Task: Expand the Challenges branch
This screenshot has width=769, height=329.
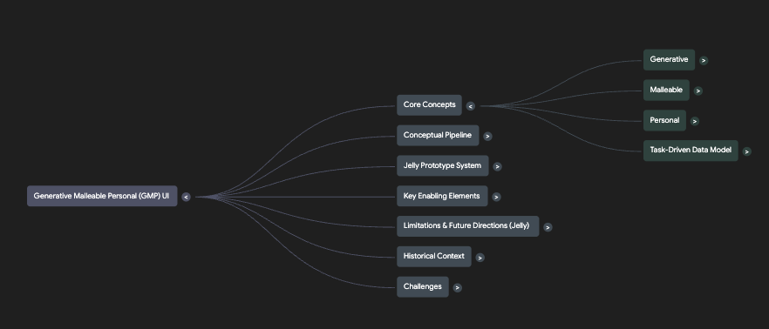Action: pos(457,288)
